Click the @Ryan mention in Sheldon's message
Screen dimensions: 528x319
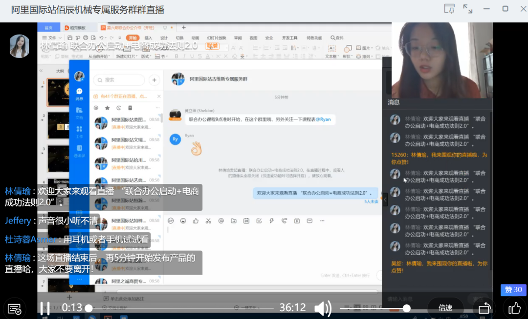(x=323, y=119)
